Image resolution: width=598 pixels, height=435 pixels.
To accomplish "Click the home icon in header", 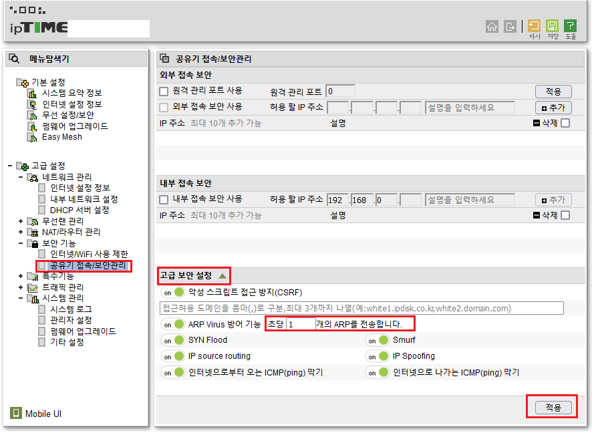I will pyautogui.click(x=492, y=26).
